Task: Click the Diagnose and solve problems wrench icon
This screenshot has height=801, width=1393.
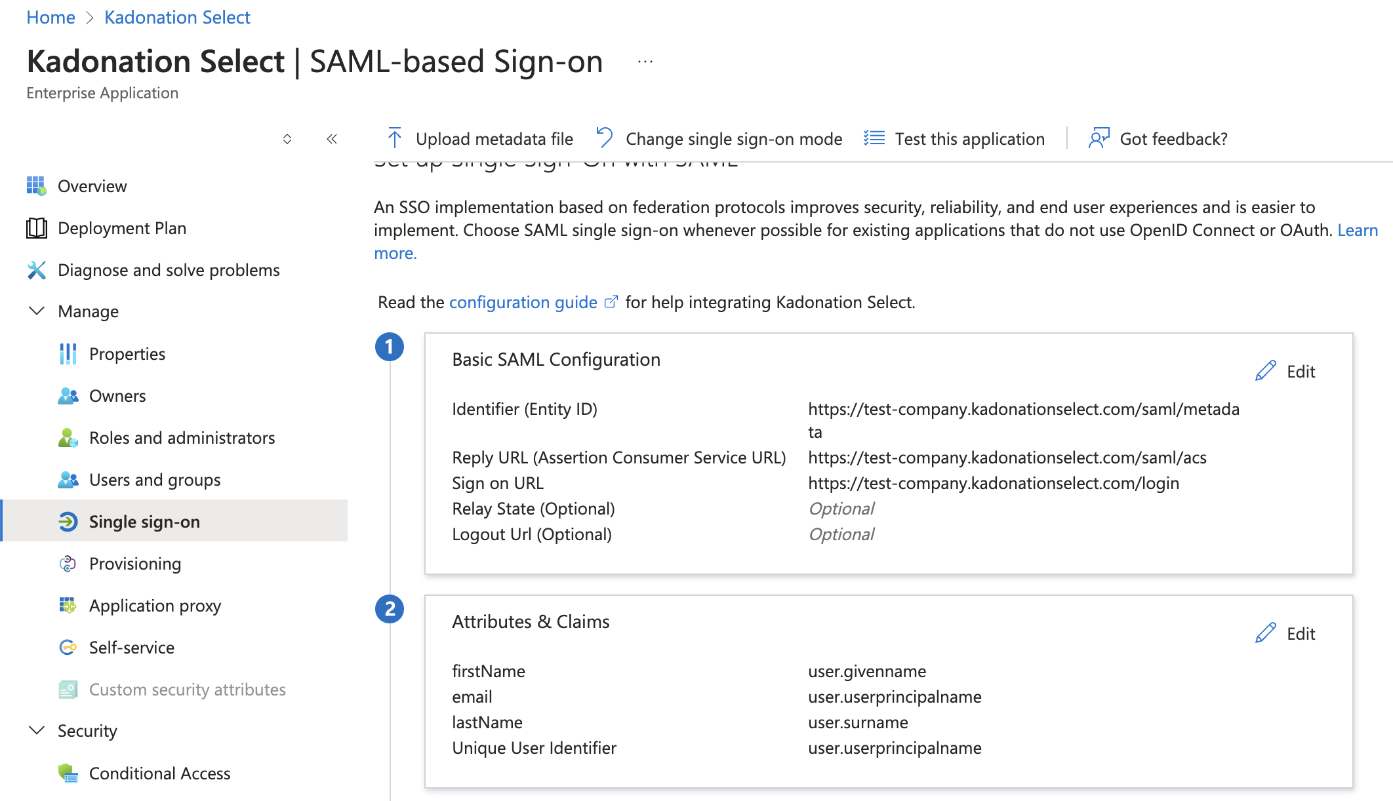Action: coord(37,270)
